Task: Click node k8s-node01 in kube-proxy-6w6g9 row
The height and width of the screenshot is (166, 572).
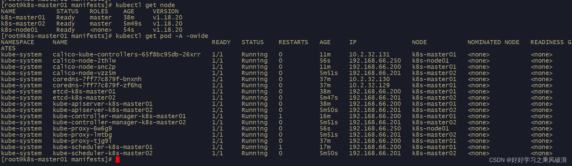Action: click(x=431, y=129)
